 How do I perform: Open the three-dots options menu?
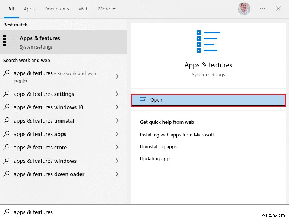coord(263,9)
